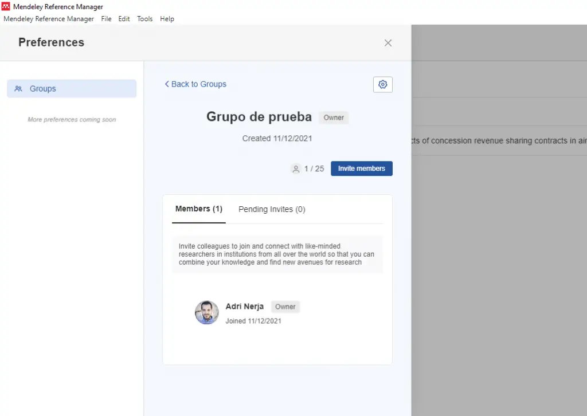Image resolution: width=587 pixels, height=416 pixels.
Task: Click the 1 / 25 member count
Action: click(x=314, y=168)
